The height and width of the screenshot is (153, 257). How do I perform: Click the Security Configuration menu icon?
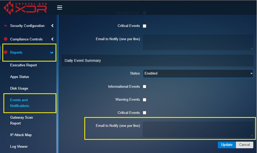pos(6,26)
